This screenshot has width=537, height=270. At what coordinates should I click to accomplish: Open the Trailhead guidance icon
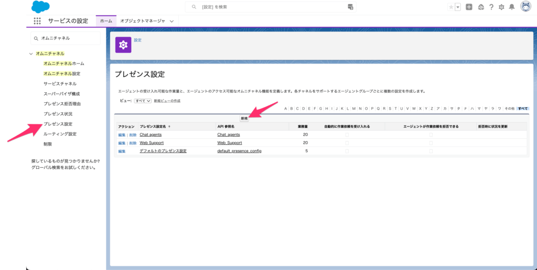[481, 7]
